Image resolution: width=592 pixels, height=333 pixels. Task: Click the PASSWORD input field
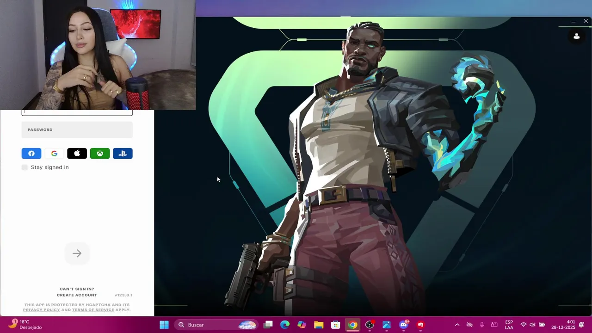77,129
